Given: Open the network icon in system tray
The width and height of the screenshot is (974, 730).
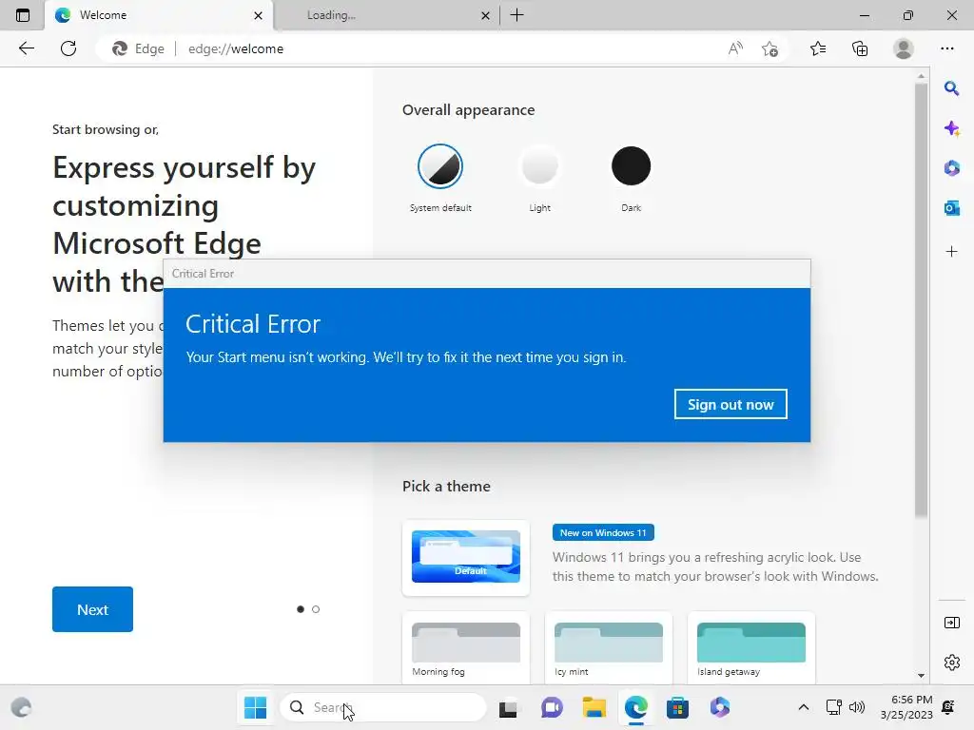Looking at the screenshot, I should (833, 707).
